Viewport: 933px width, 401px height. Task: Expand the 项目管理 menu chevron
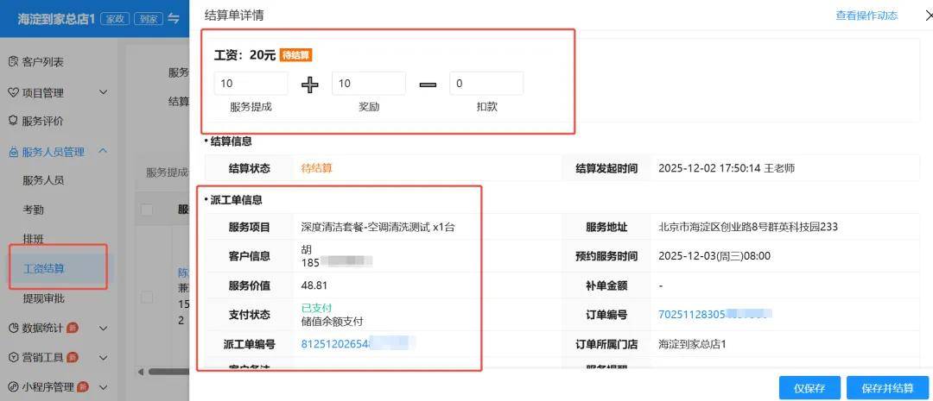(x=103, y=92)
